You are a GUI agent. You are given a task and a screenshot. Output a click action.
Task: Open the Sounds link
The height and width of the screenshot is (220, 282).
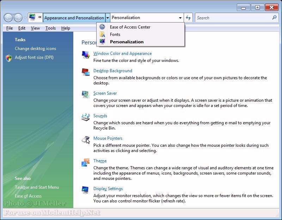coord(100,116)
